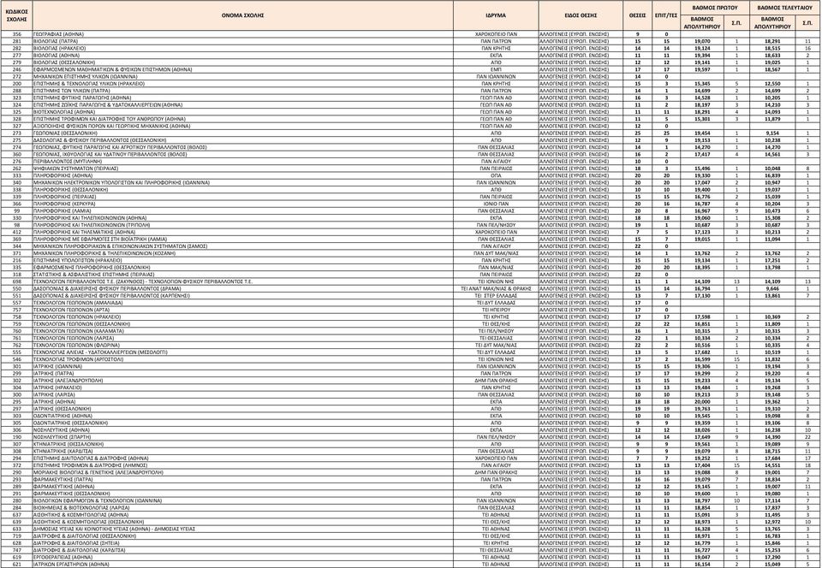The image size is (822, 568).
Task: Click institution cell 'ΙΟΝΙΟ ΠΑΝ'
Action: tap(496, 204)
